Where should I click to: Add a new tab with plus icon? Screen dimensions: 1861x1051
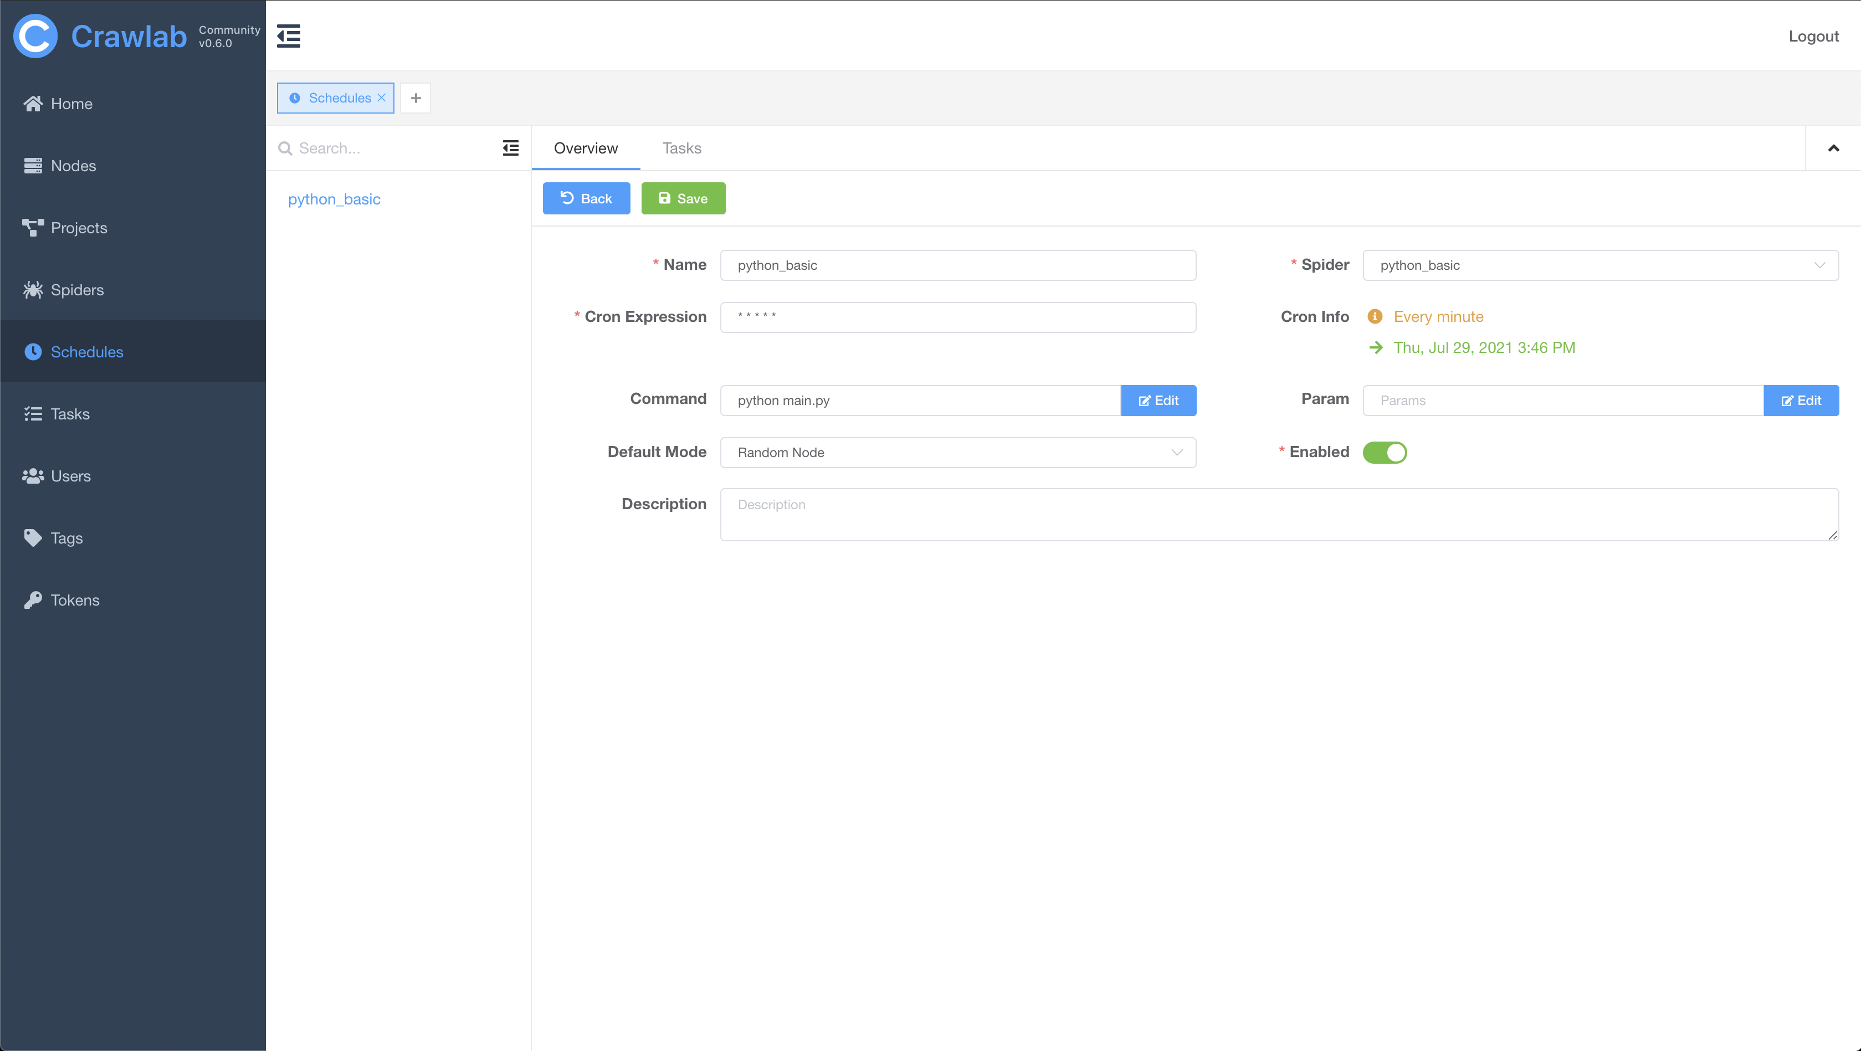[x=416, y=98]
